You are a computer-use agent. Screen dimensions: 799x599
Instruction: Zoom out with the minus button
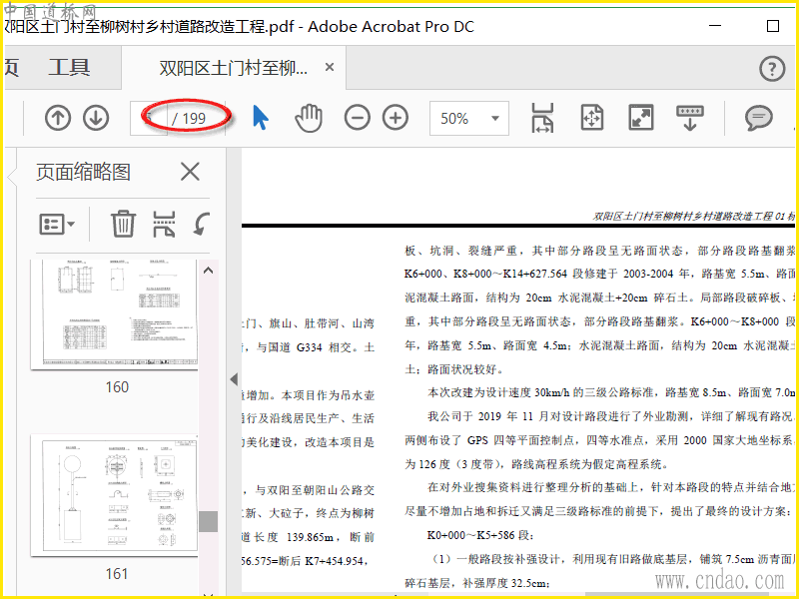(x=358, y=118)
